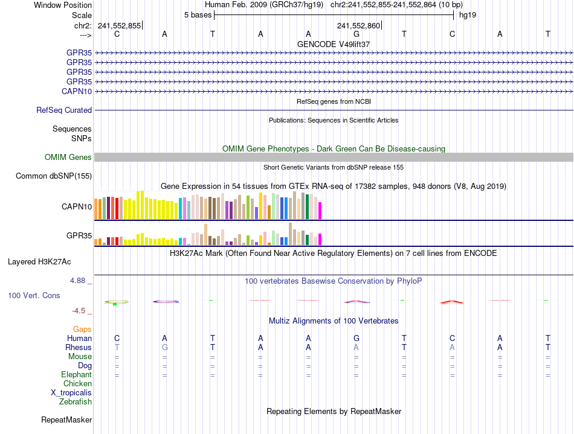Open the CAPN10 transcript label in GENCODE track
This screenshot has width=574, height=434.
tap(77, 91)
